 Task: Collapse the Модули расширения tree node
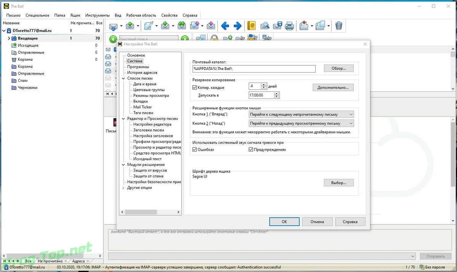pyautogui.click(x=123, y=165)
